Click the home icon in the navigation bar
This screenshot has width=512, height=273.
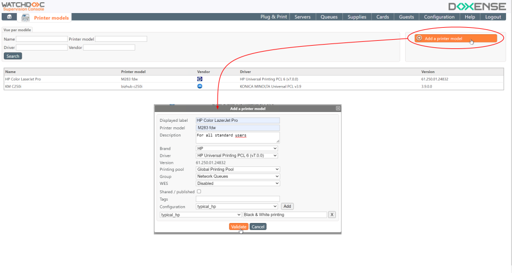click(9, 17)
